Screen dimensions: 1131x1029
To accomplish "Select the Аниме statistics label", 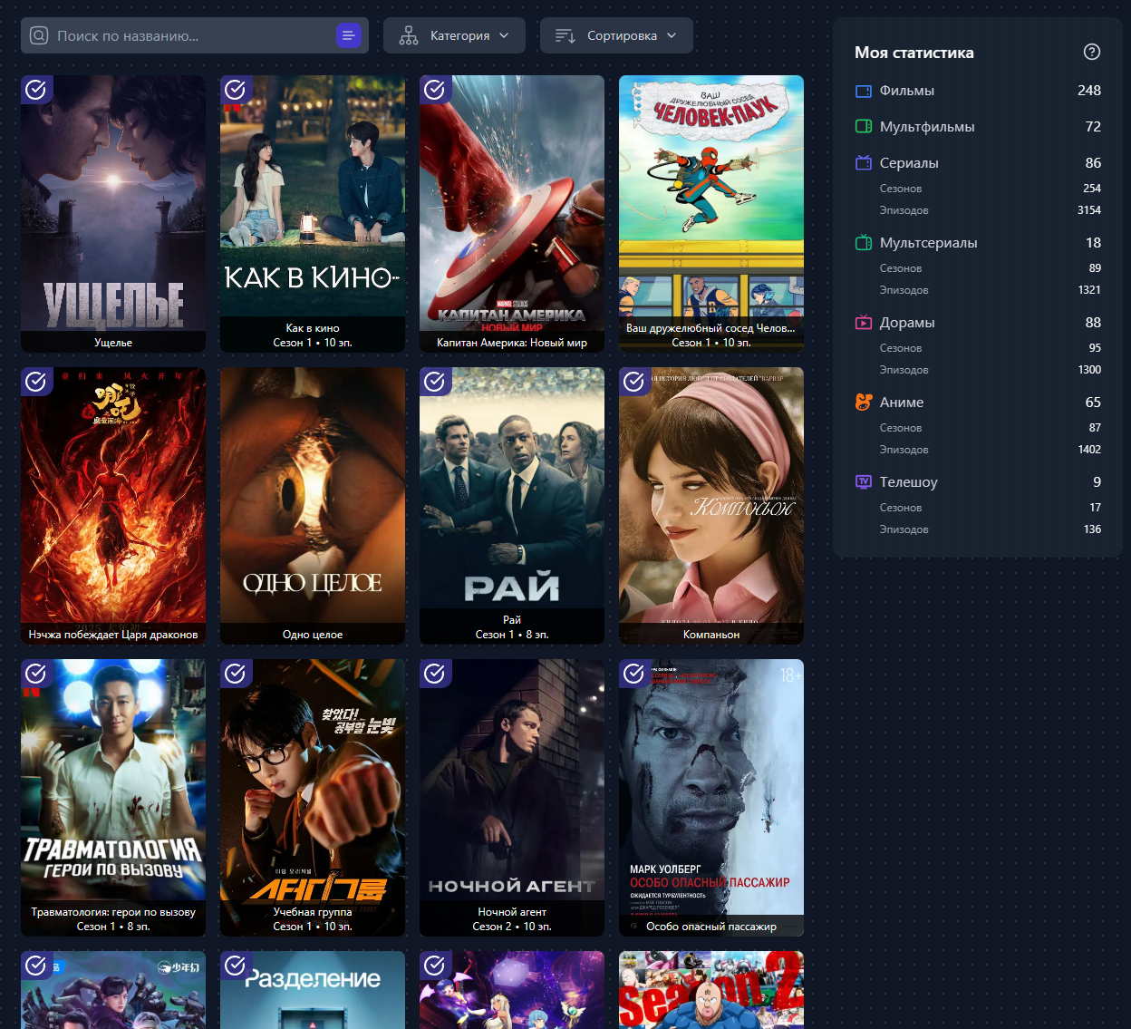I will [902, 403].
